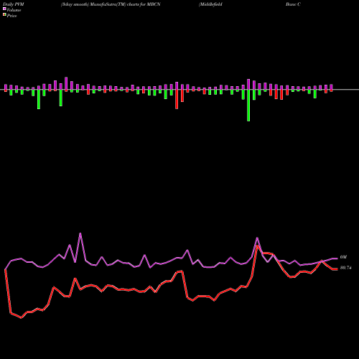Image resolution: width=359 pixels, height=359 pixels.
Task: Click the highest peak of the magenta volume line
Action: point(80,233)
